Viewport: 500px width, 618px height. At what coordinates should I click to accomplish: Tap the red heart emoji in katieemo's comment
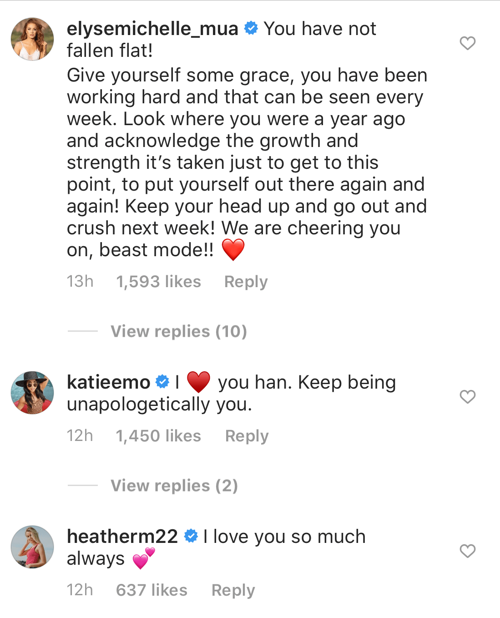(199, 382)
